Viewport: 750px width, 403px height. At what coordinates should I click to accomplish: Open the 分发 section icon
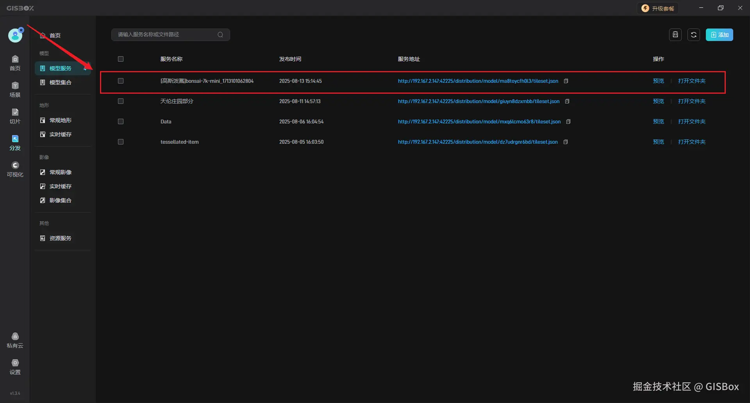(x=15, y=143)
